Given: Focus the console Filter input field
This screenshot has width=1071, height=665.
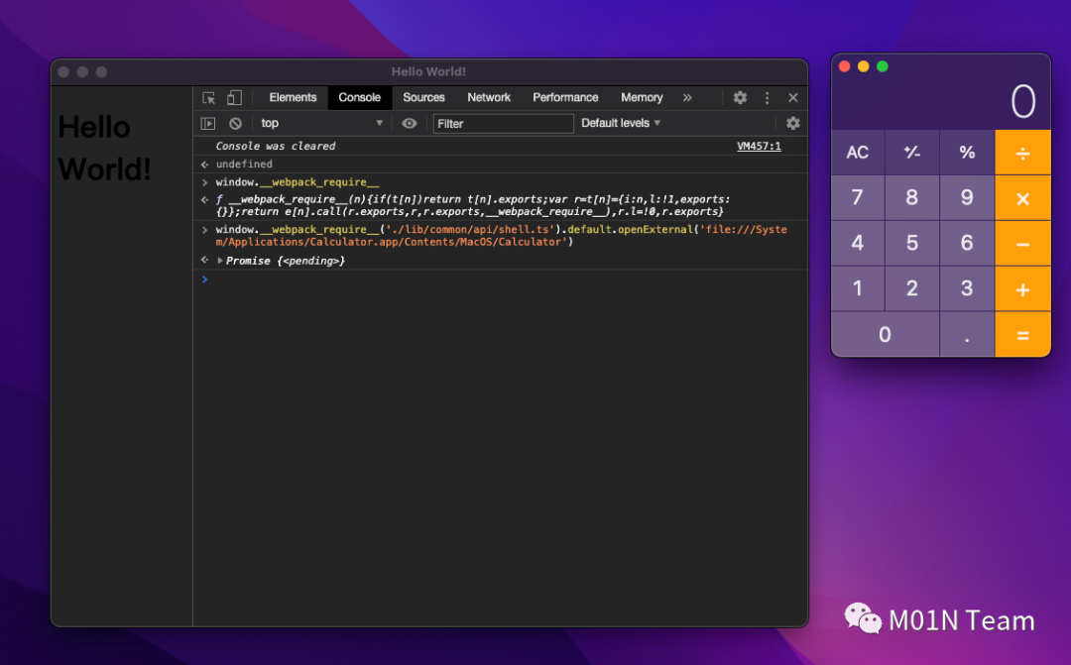Looking at the screenshot, I should pos(503,124).
